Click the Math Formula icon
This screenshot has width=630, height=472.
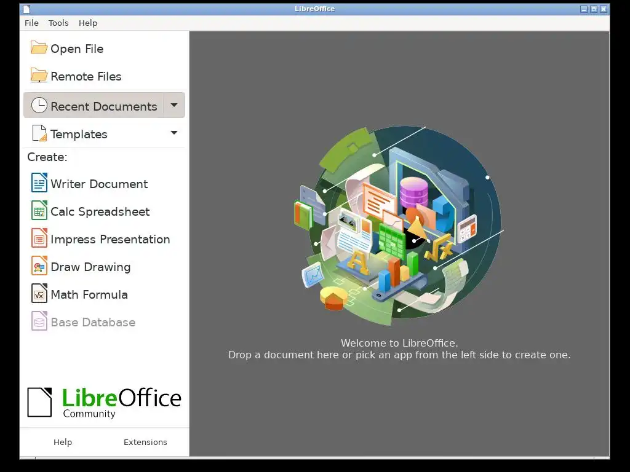(x=39, y=293)
